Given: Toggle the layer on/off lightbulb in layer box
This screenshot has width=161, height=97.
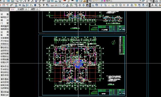Looking at the screenshot, I should tap(94, 1).
